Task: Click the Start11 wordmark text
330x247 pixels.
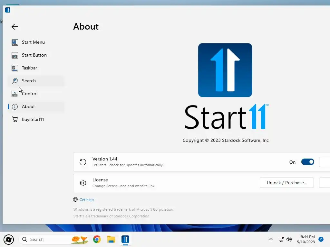Action: [x=227, y=117]
